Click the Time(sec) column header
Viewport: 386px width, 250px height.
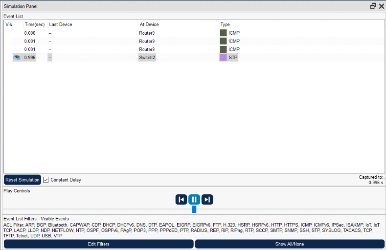click(35, 24)
